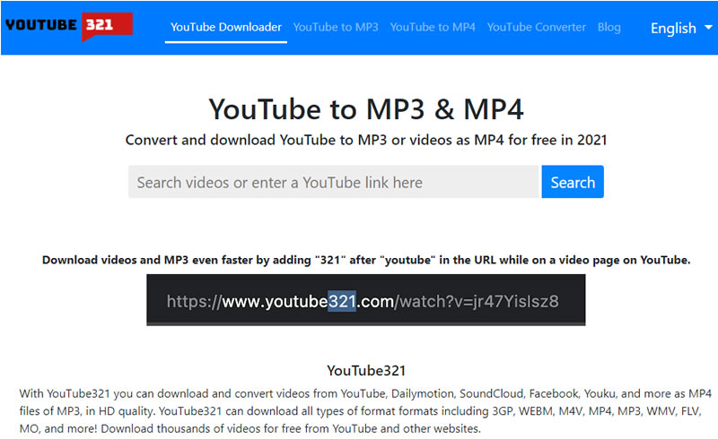The image size is (718, 439).
Task: Focus the YouTube link search field
Action: [333, 182]
